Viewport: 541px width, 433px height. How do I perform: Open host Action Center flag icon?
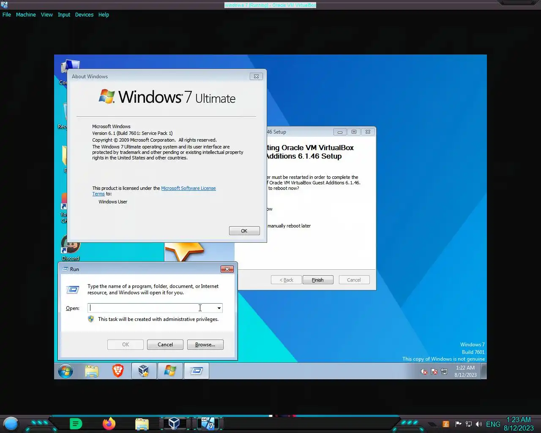tap(458, 424)
